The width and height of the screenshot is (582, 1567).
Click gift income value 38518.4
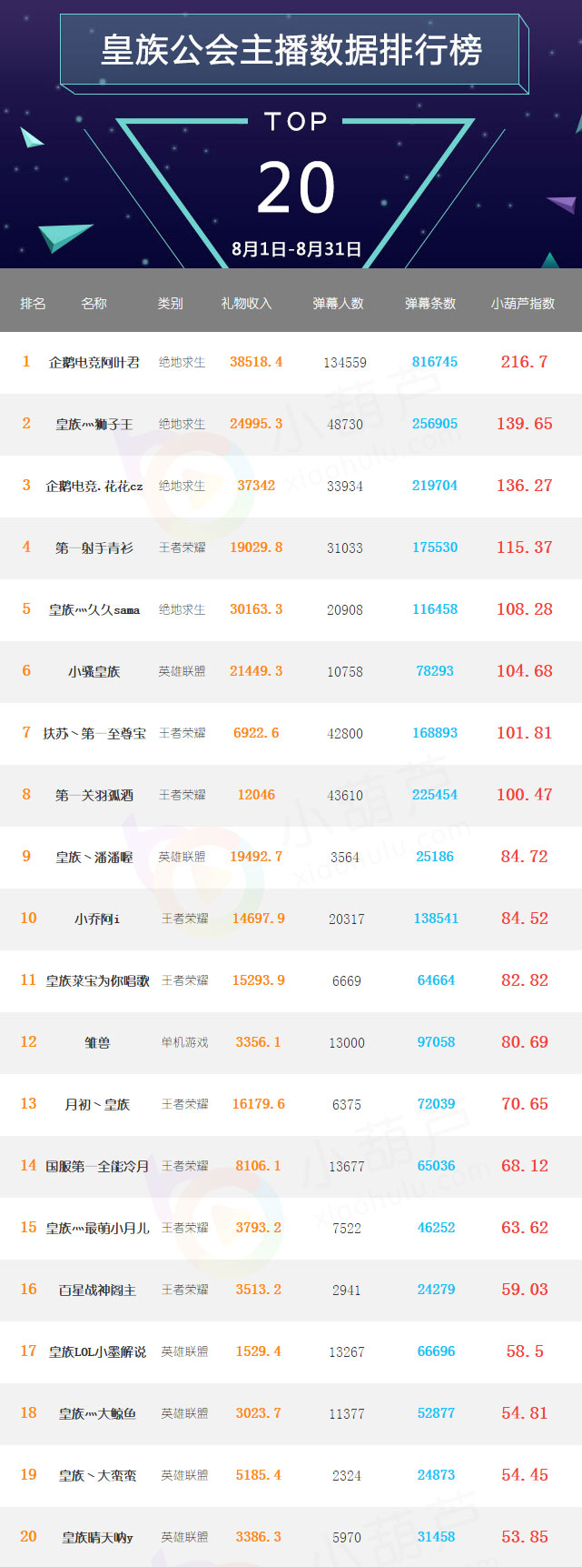click(x=256, y=362)
